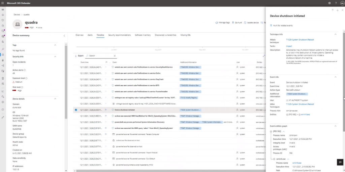
Task: Open Software inventory tab
Action: tap(143, 35)
